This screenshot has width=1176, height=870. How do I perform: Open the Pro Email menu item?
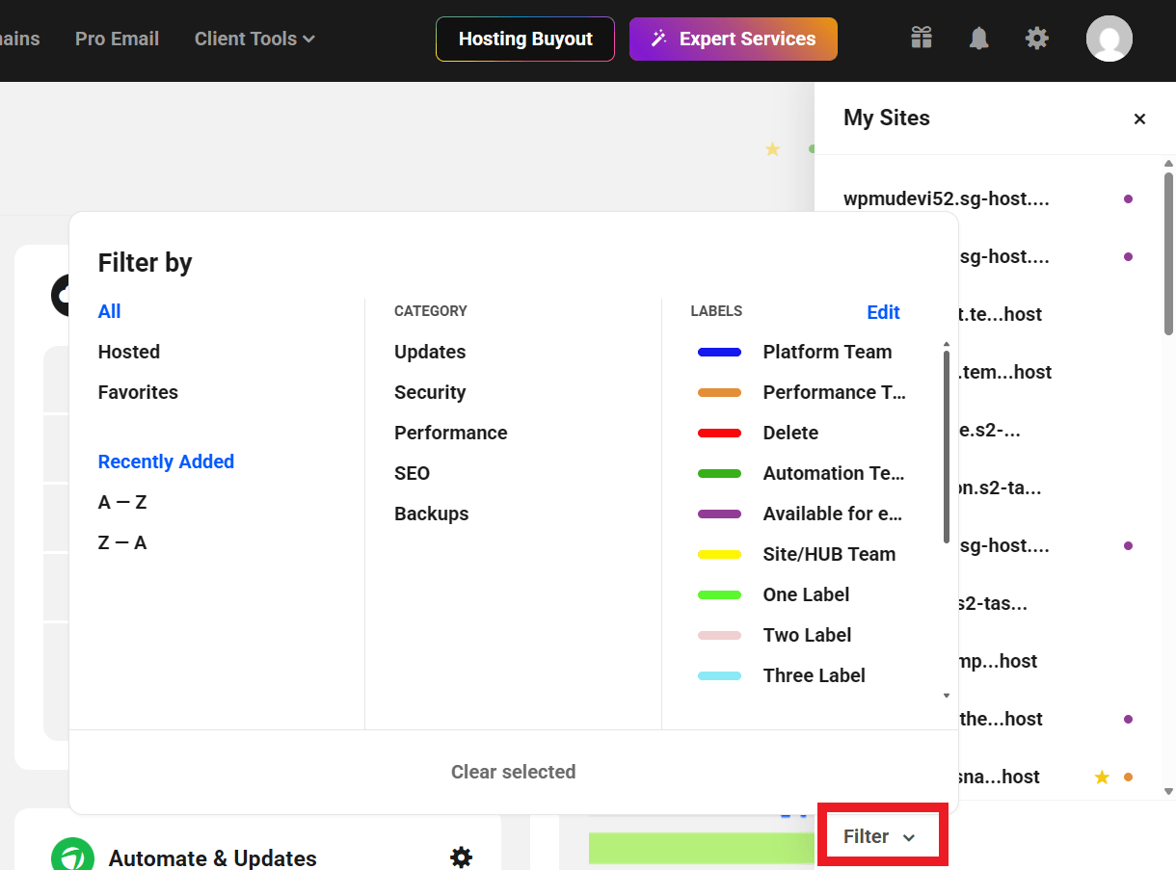coord(117,39)
